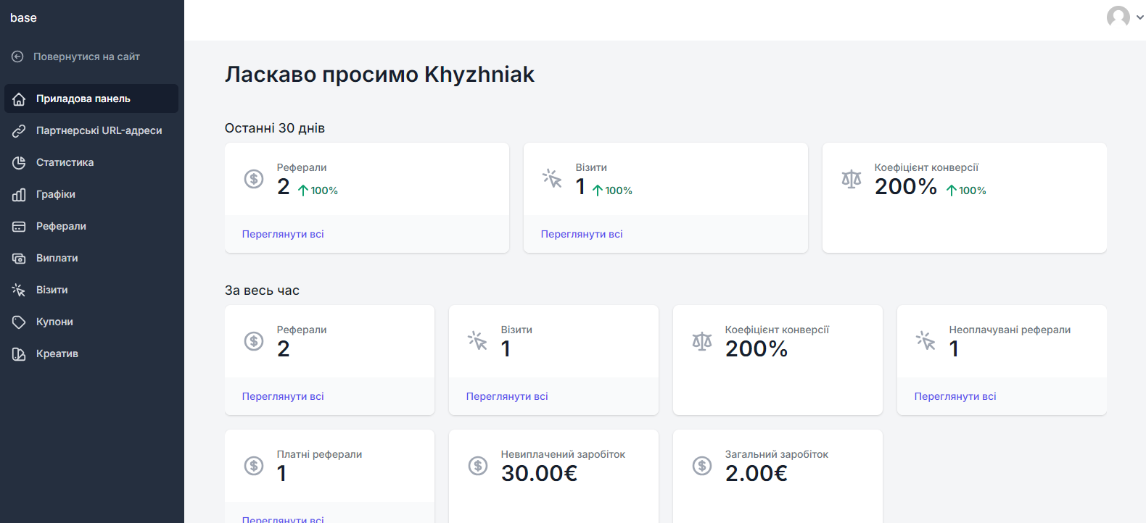This screenshot has width=1146, height=523.
Task: Click the base logo text in sidebar
Action: pyautogui.click(x=23, y=18)
